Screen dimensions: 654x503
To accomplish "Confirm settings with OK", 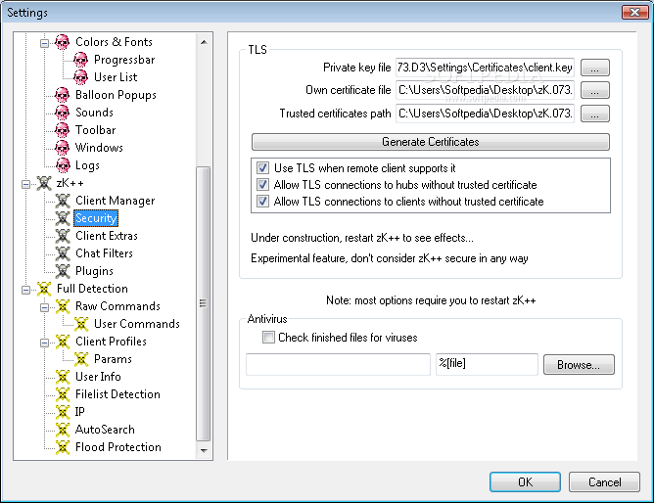I will pos(525,482).
